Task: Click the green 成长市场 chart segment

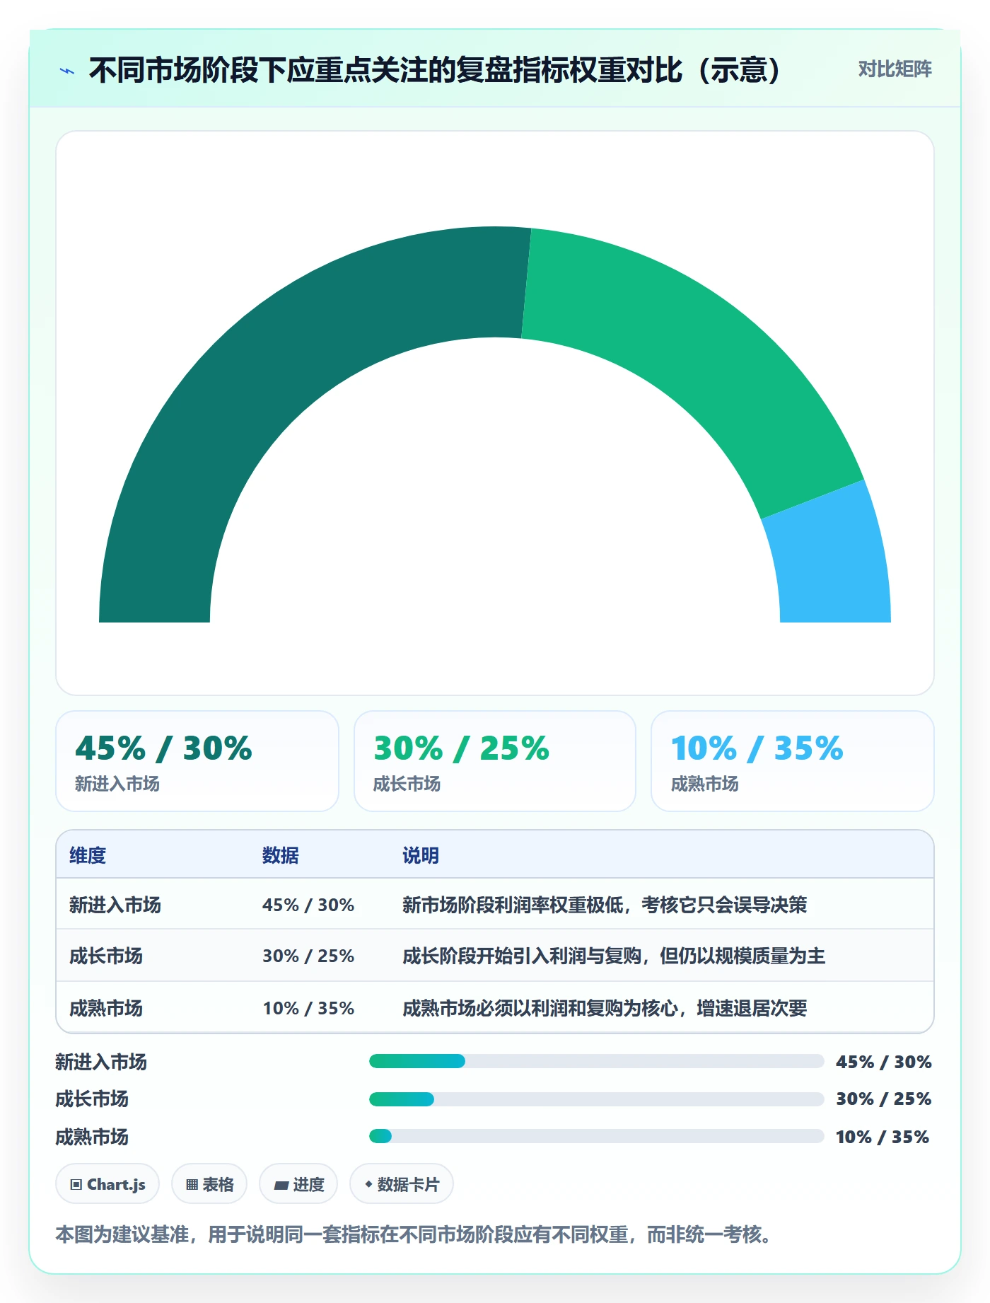Action: pos(700,354)
